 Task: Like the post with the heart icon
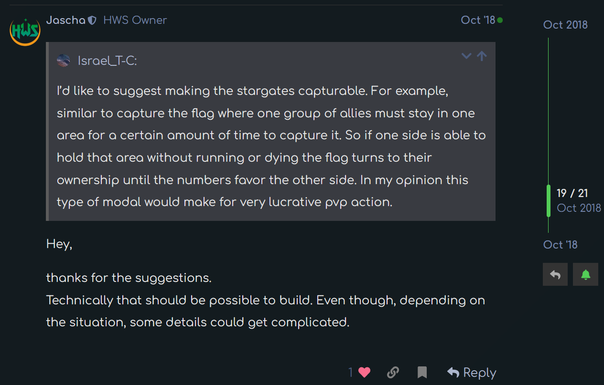(x=365, y=372)
